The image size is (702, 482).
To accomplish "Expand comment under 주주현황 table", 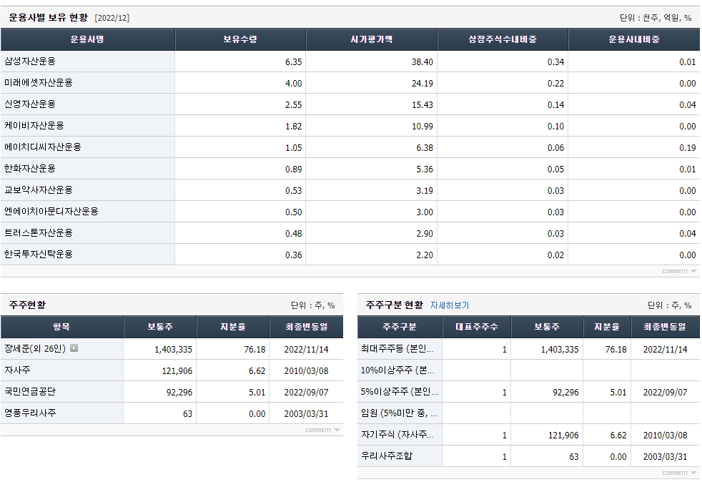I will point(322,430).
